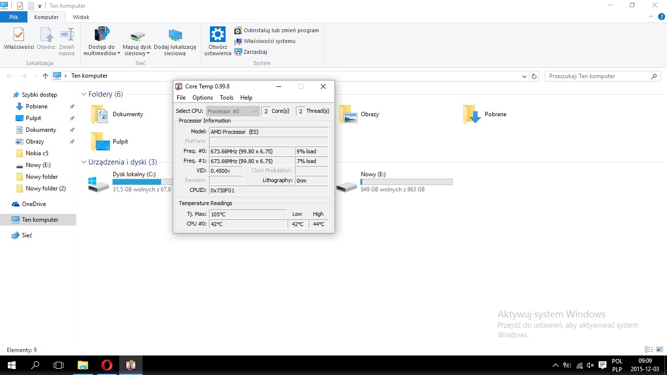Click the muted volume tray icon
This screenshot has height=375, width=667.
pyautogui.click(x=591, y=365)
